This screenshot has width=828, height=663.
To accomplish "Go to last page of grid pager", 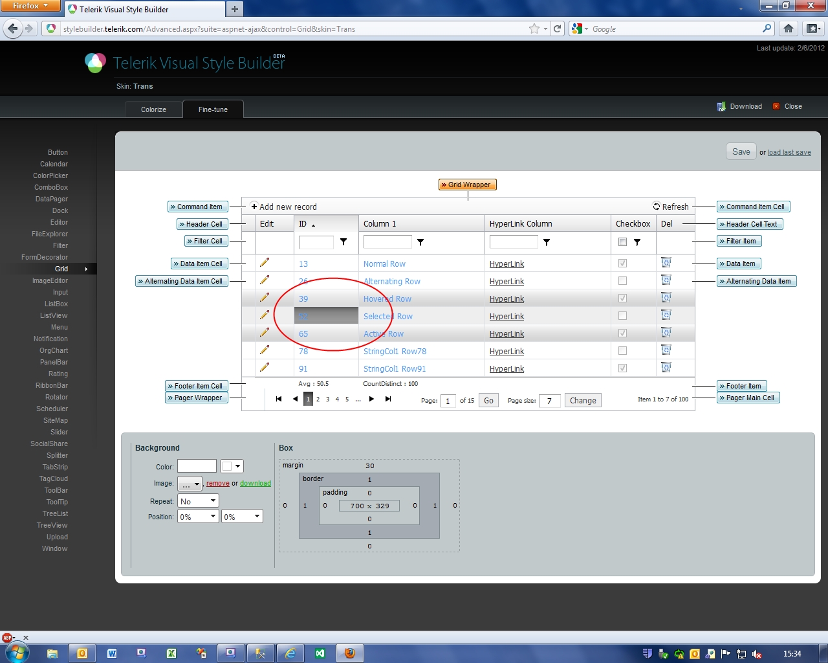I will [x=388, y=399].
